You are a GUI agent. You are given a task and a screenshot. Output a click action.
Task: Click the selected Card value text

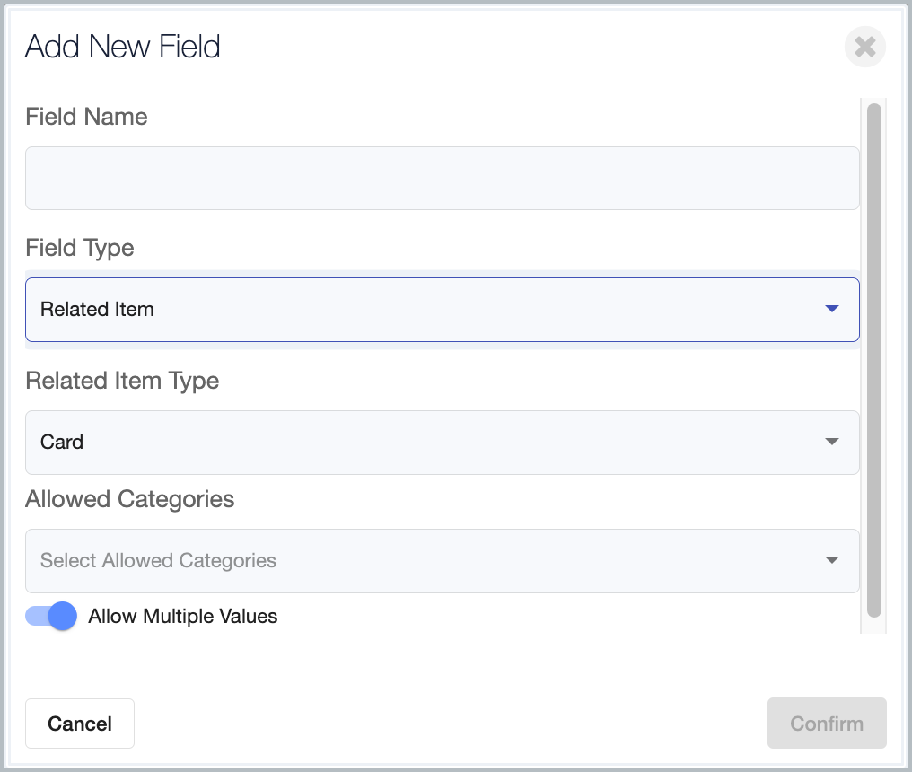(x=62, y=443)
